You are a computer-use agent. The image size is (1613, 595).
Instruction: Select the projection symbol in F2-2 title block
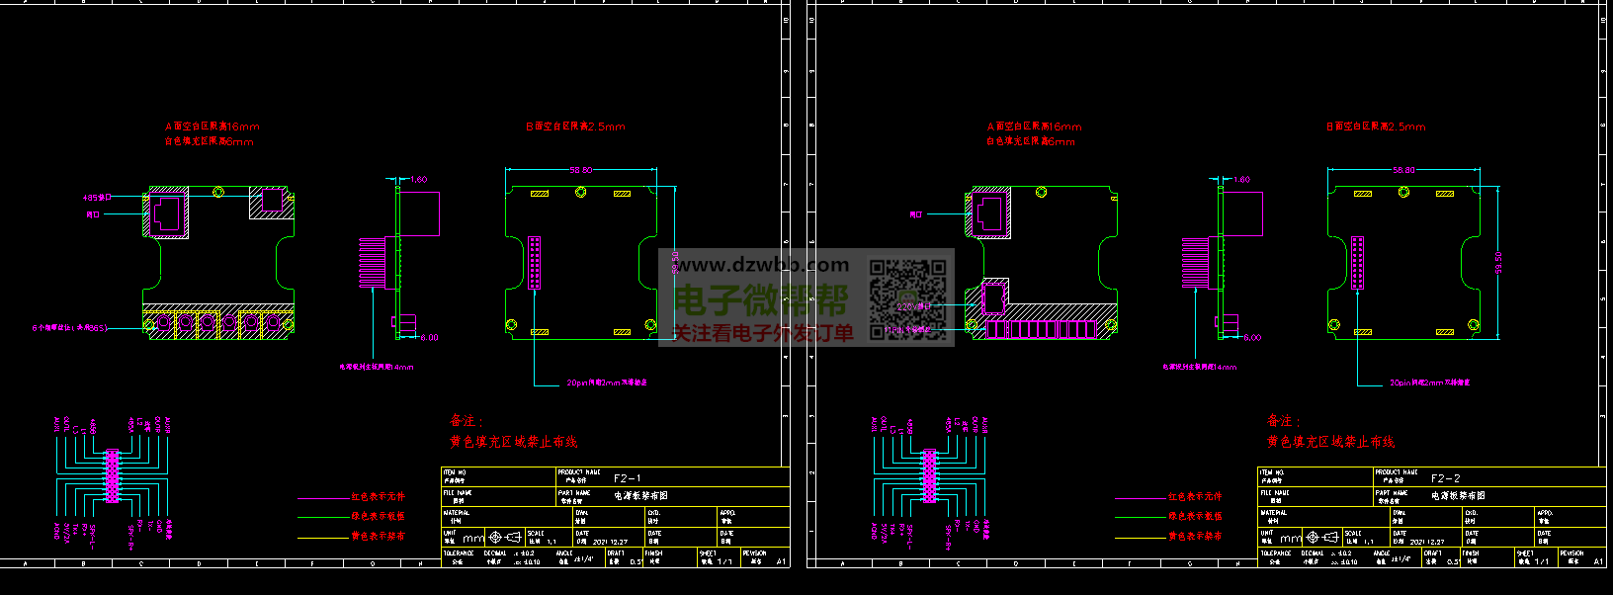pyautogui.click(x=1321, y=538)
